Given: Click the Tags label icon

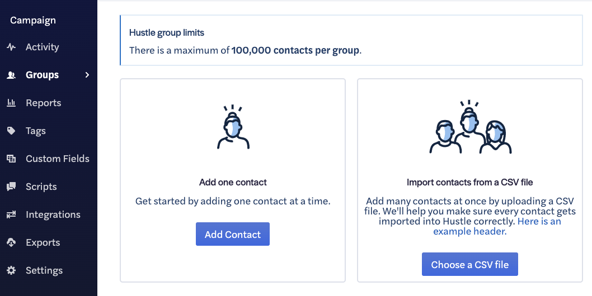Looking at the screenshot, I should [x=11, y=131].
